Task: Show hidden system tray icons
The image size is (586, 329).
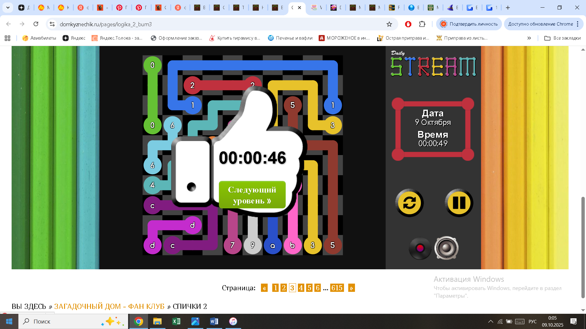Action: coord(490,321)
